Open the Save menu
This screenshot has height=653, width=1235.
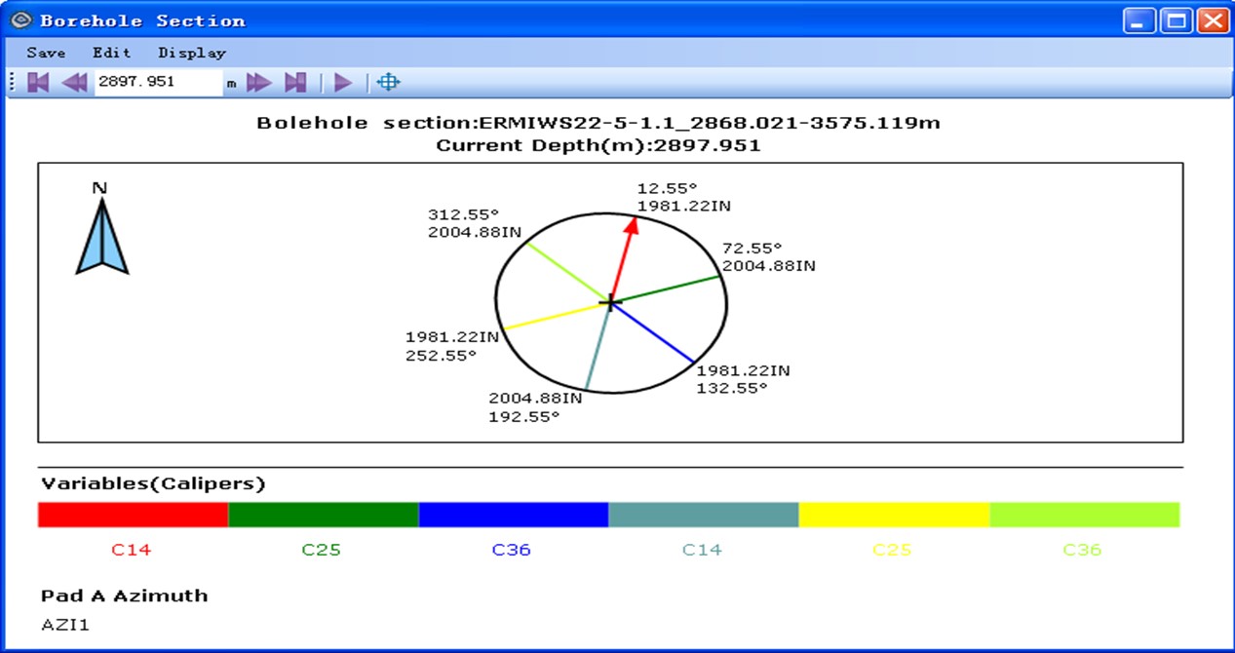coord(46,53)
